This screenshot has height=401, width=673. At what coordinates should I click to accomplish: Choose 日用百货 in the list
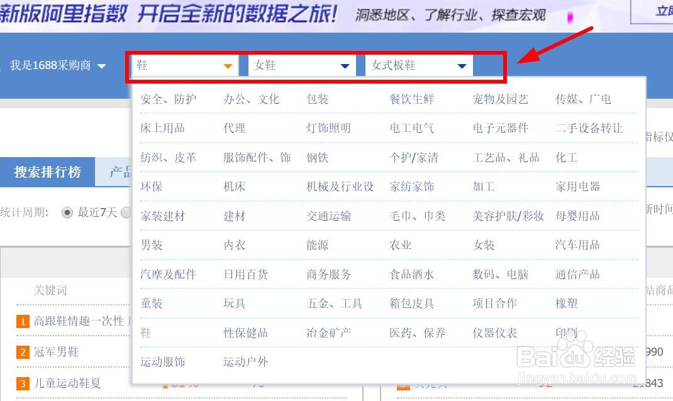click(245, 275)
